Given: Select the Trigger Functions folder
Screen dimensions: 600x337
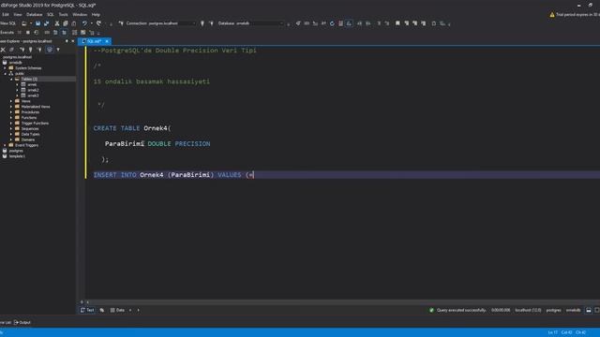Looking at the screenshot, I should (35, 124).
